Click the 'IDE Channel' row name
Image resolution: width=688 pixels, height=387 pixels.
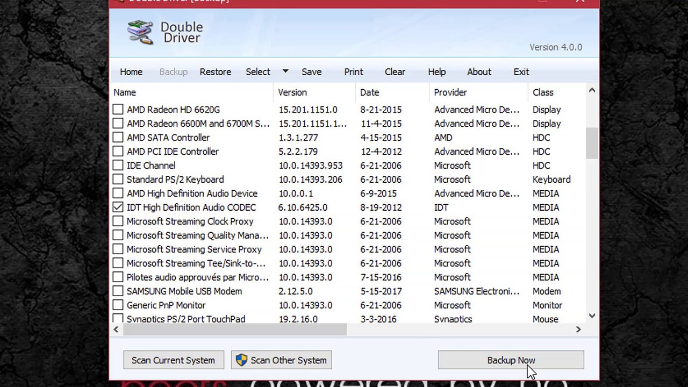151,166
